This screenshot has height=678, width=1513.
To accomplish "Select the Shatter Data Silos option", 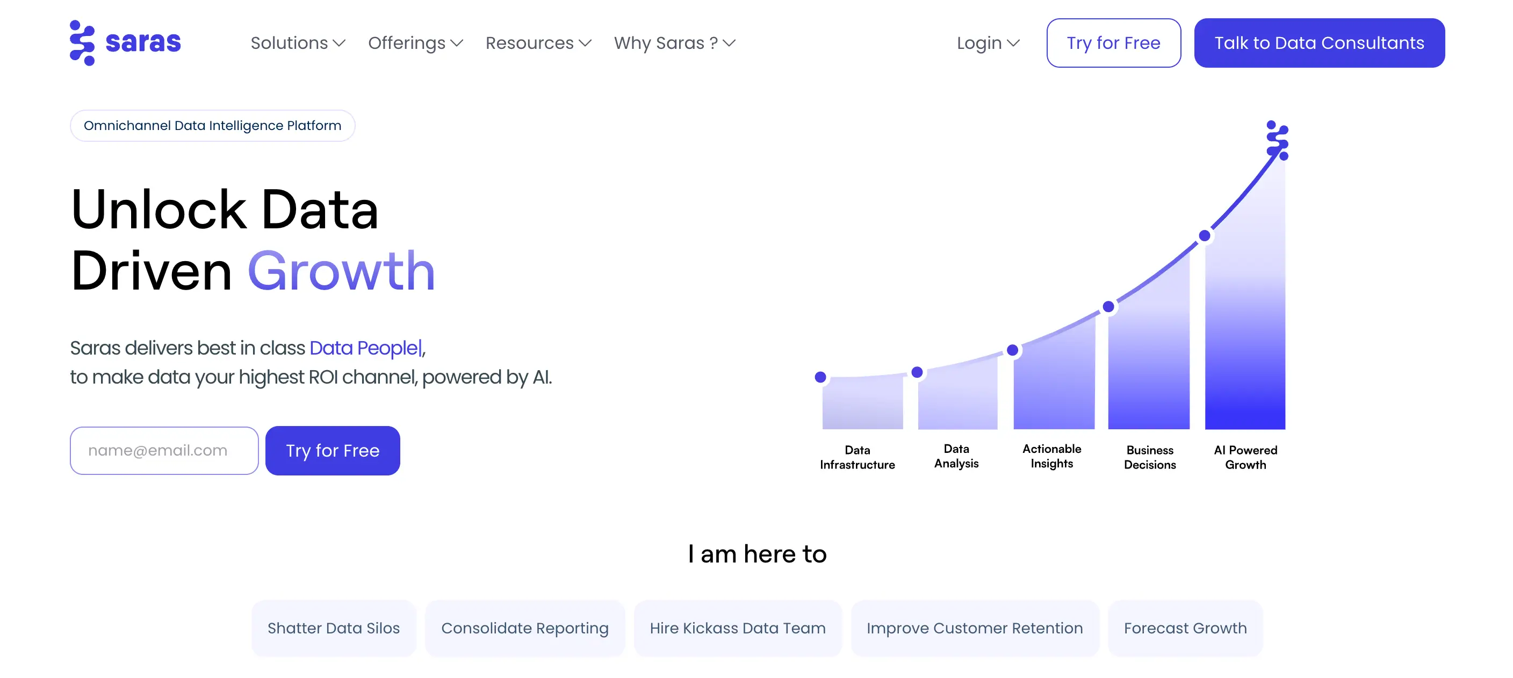I will (334, 628).
